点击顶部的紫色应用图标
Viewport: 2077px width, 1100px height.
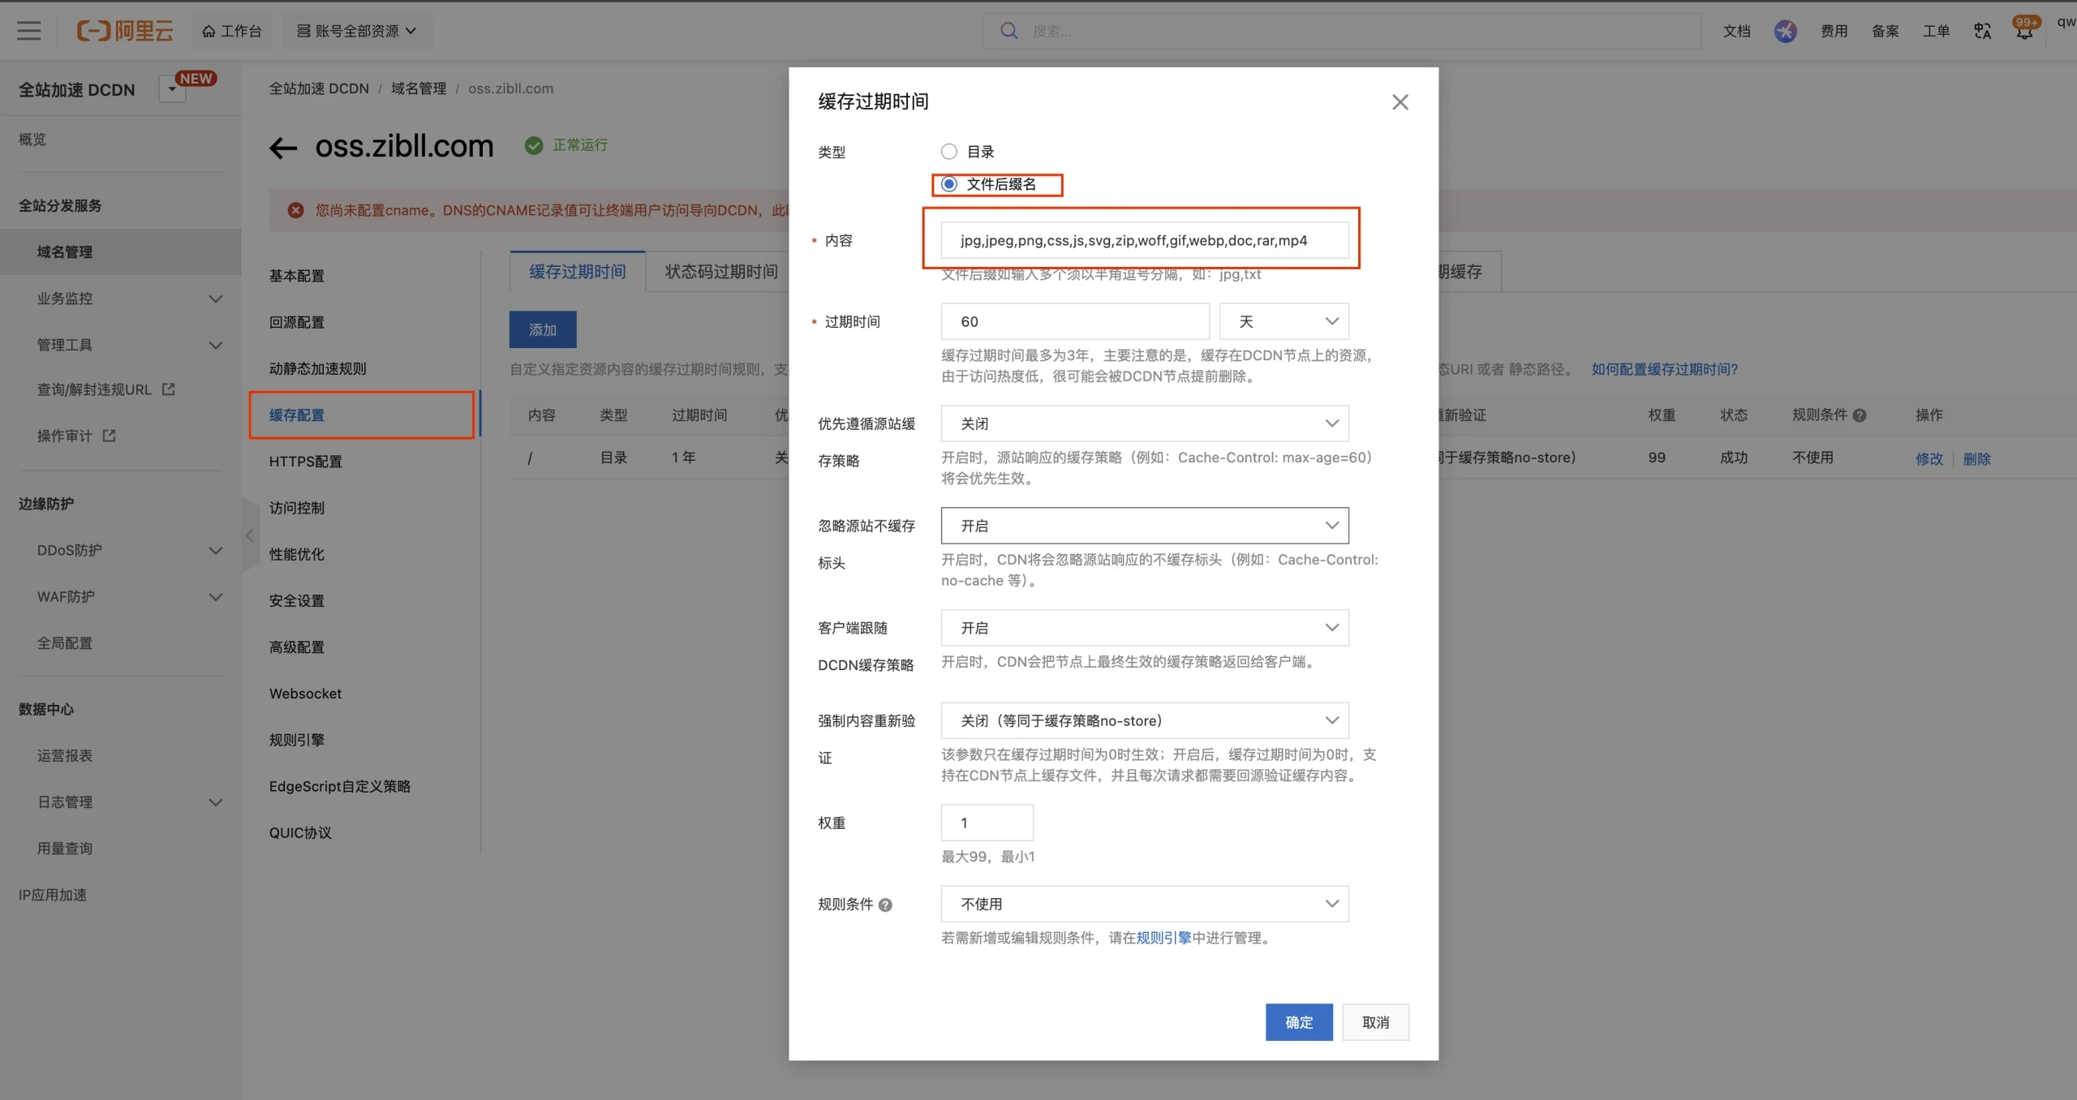coord(1785,30)
